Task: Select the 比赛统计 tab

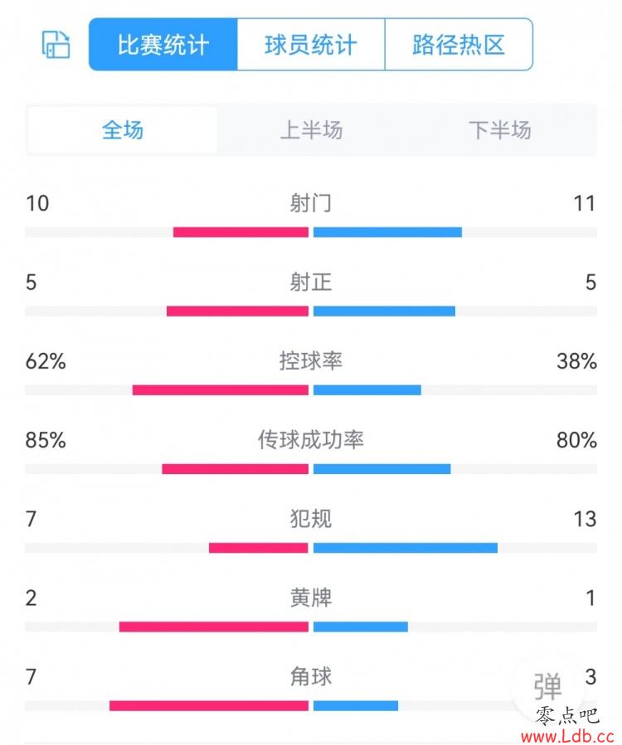Action: [163, 45]
